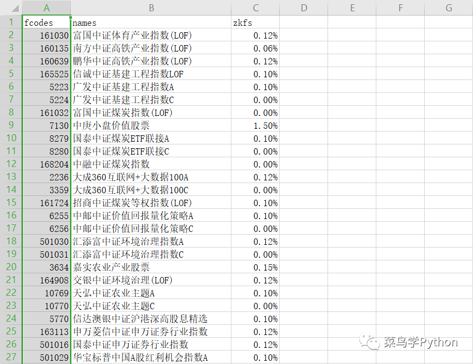Viewport: 473px width, 364px height.
Task: Select cell with code 161724
Action: coord(47,202)
